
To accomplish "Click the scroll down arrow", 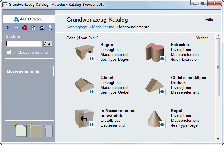I will tap(218, 139).
